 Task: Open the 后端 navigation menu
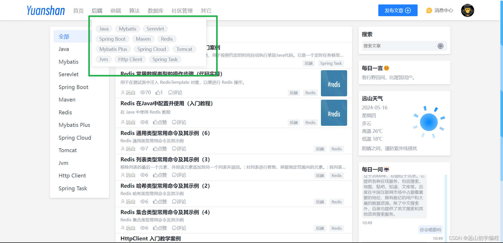click(97, 11)
